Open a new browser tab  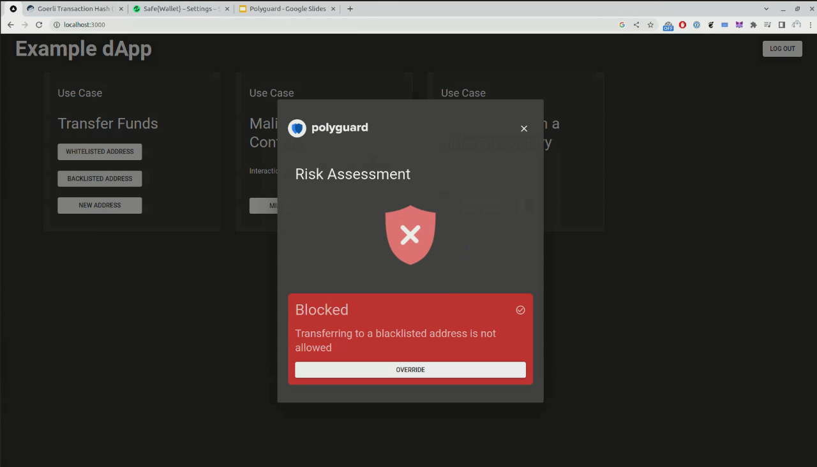pyautogui.click(x=350, y=9)
